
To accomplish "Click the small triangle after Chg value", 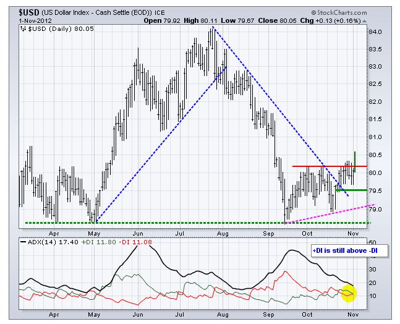I will pyautogui.click(x=364, y=21).
